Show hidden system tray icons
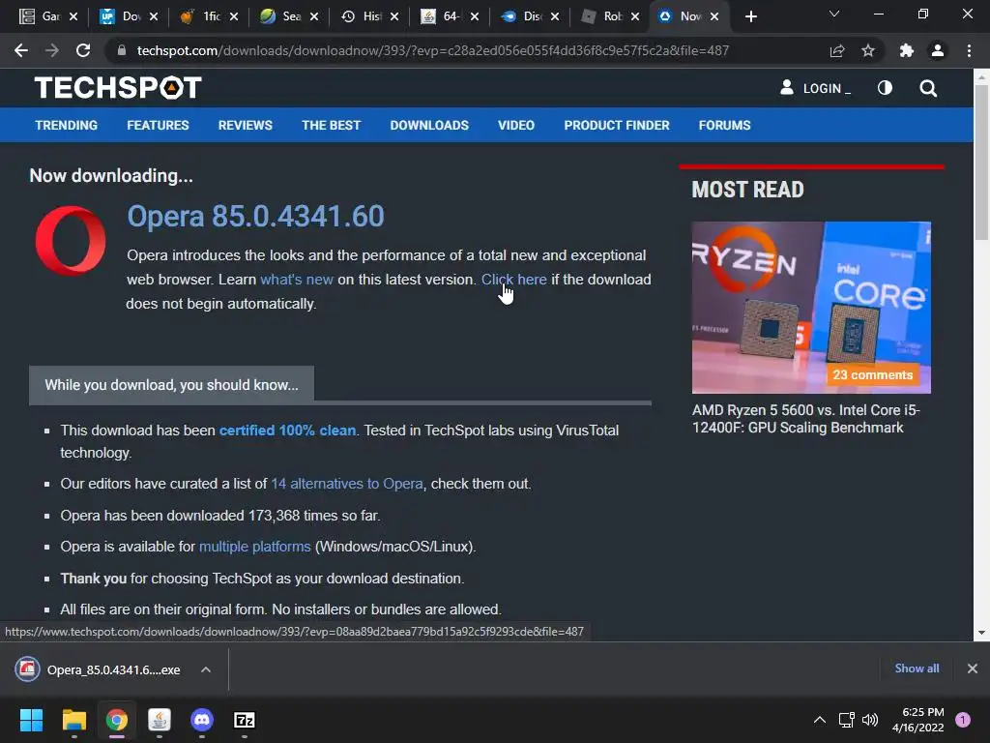The image size is (990, 743). [x=820, y=720]
